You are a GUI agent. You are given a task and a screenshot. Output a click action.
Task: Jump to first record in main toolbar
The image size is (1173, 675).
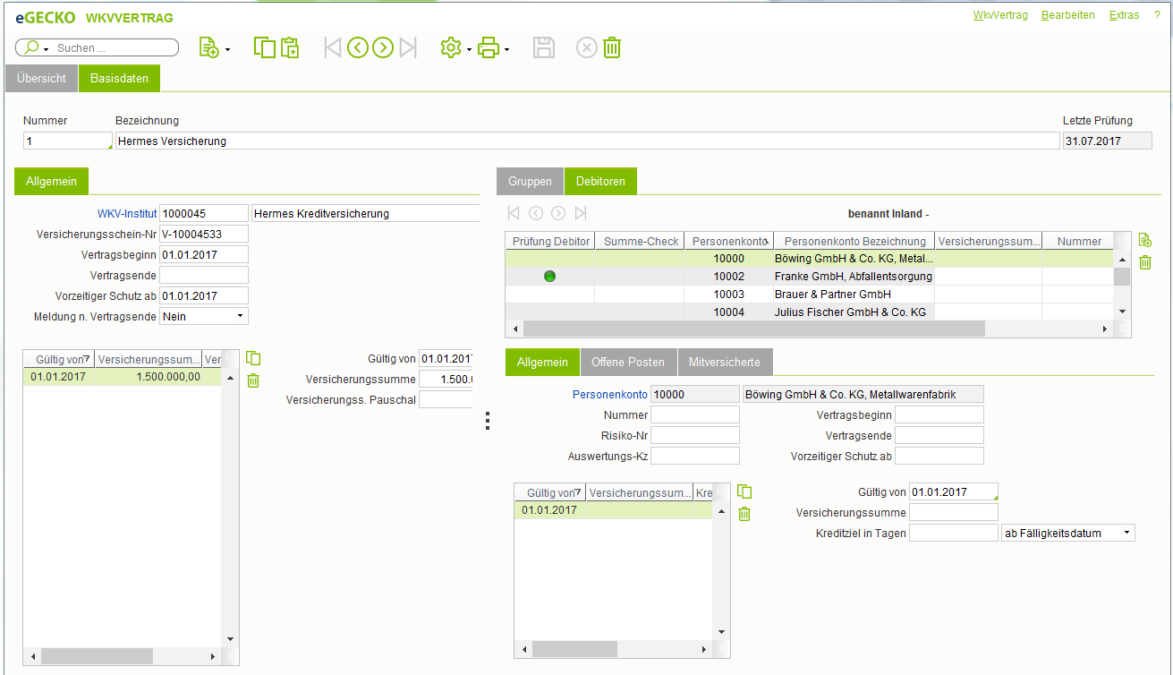point(333,48)
